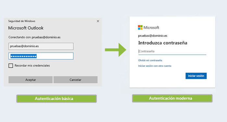227x122 pixels.
Task: Click the Autenticación moderna green label
Action: point(172,98)
